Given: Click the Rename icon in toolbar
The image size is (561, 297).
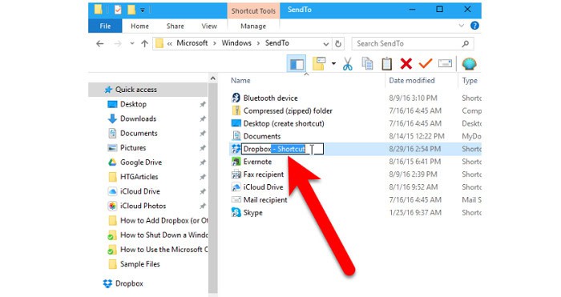Looking at the screenshot, I should coord(445,63).
